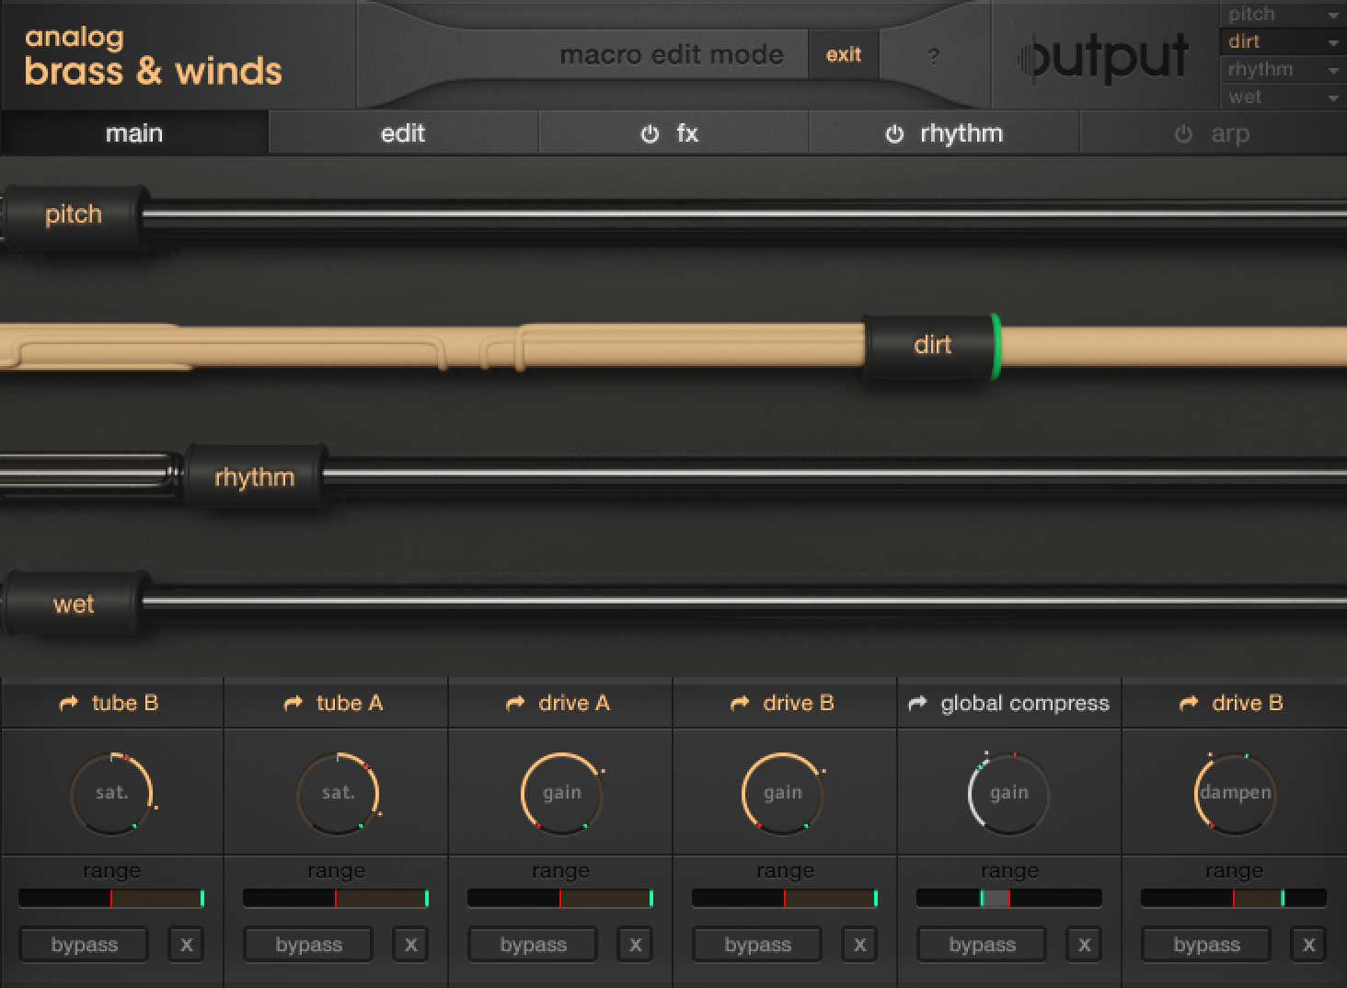Screen dimensions: 1347x988
Task: Click the assignment arrow icon on the tube A slot
Action: tap(293, 703)
